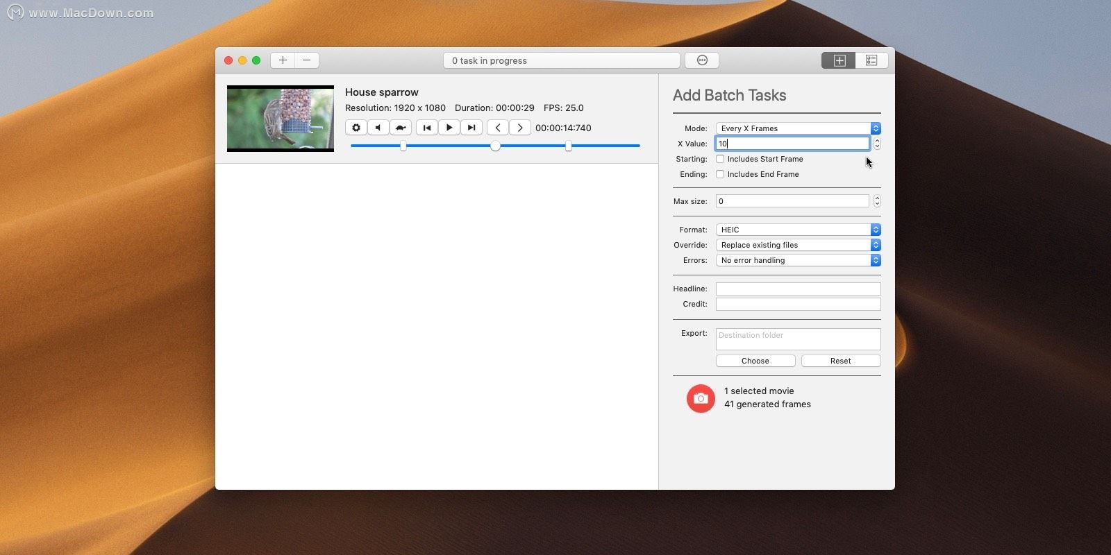
Task: Click the timecode 00:00:14:740
Action: click(x=563, y=128)
